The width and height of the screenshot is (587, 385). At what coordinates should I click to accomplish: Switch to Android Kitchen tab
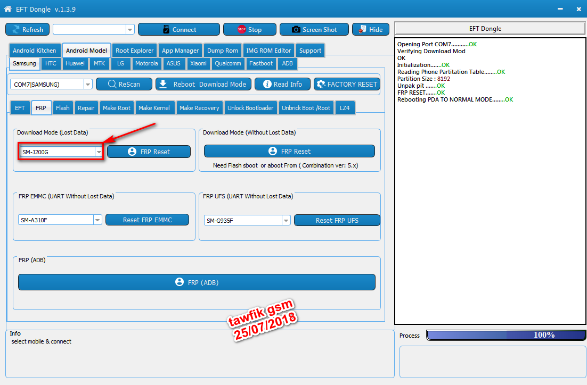(35, 51)
